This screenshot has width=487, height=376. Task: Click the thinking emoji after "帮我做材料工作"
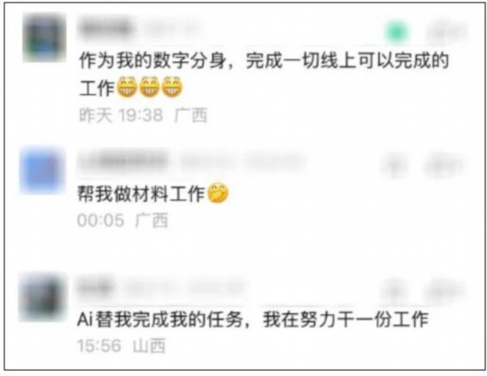click(x=218, y=193)
